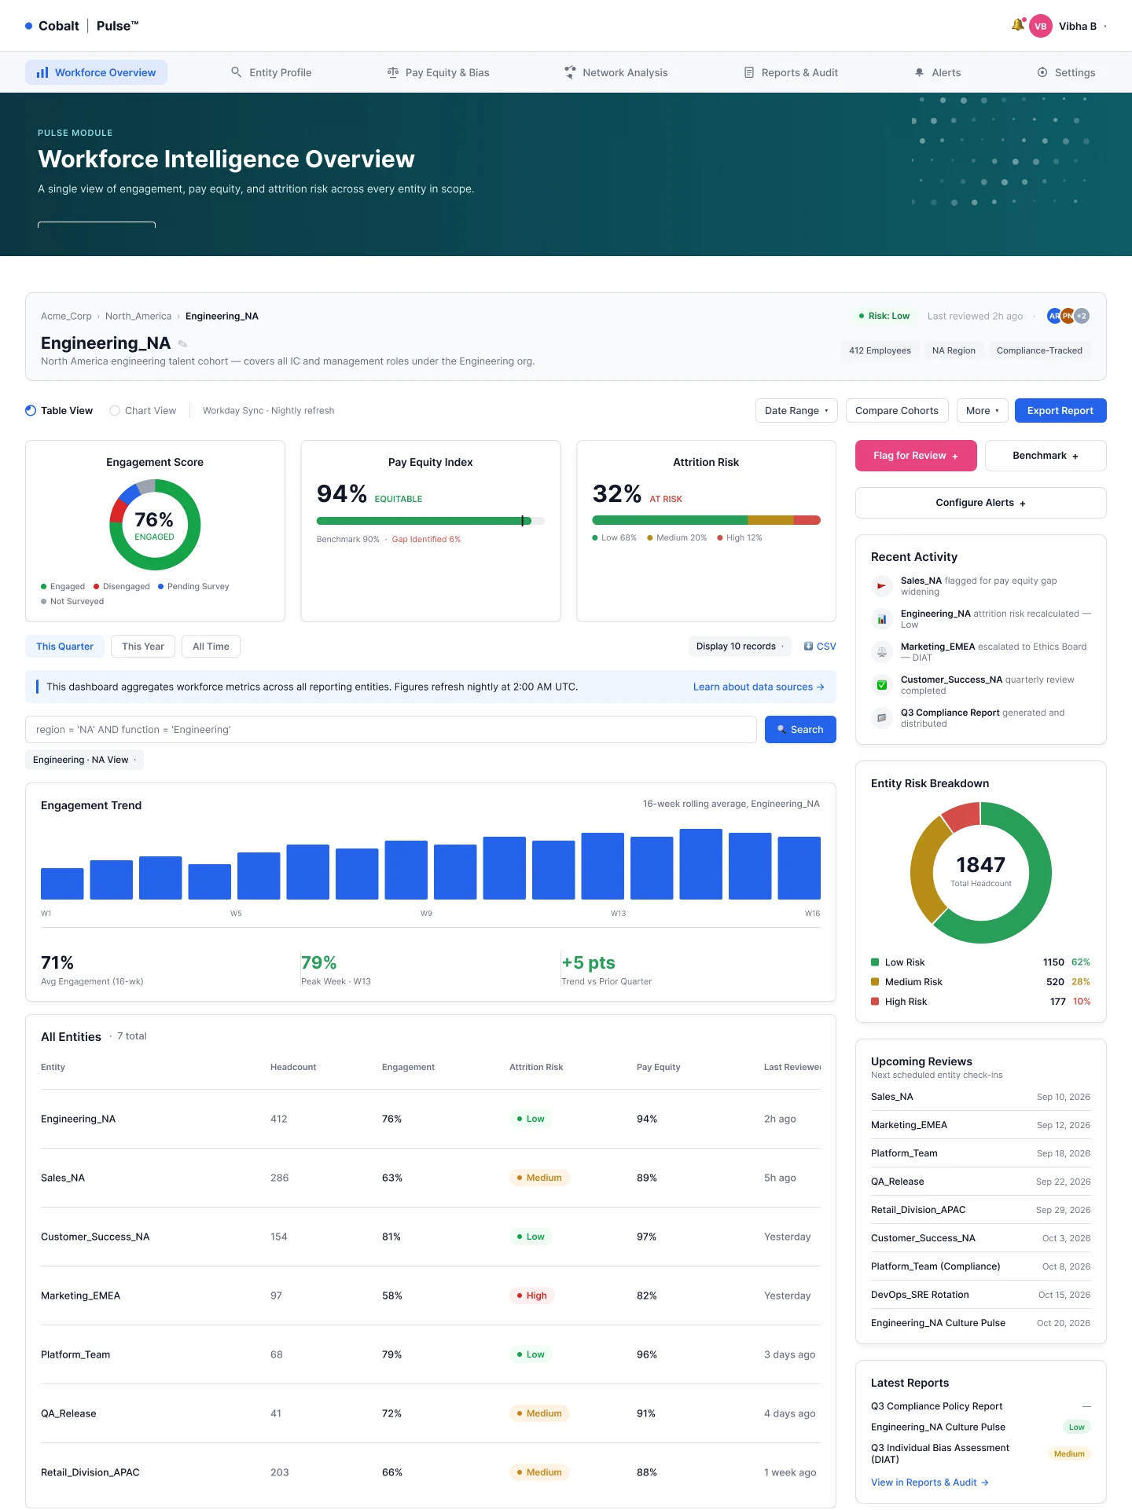1132x1510 pixels.
Task: Switch time filter to All Time
Action: coord(211,647)
